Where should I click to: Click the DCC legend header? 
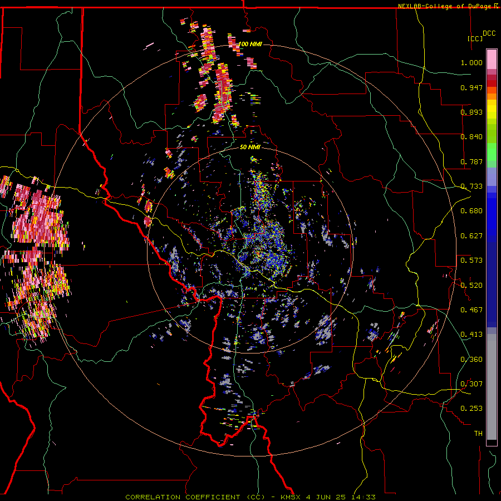[489, 33]
